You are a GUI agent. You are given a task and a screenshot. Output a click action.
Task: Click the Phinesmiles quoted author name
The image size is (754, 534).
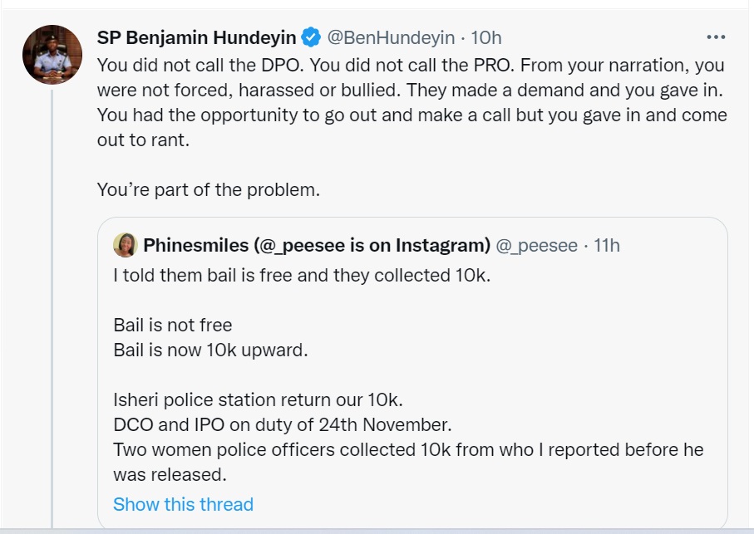pyautogui.click(x=316, y=245)
